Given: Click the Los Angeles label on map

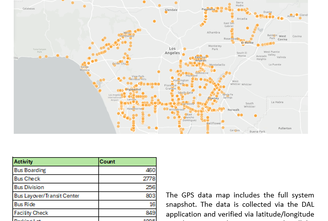Looking at the screenshot, I should 172,51.
